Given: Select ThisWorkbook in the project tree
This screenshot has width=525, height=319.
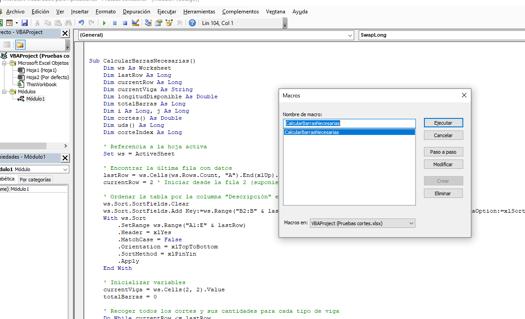Looking at the screenshot, I should coord(41,84).
